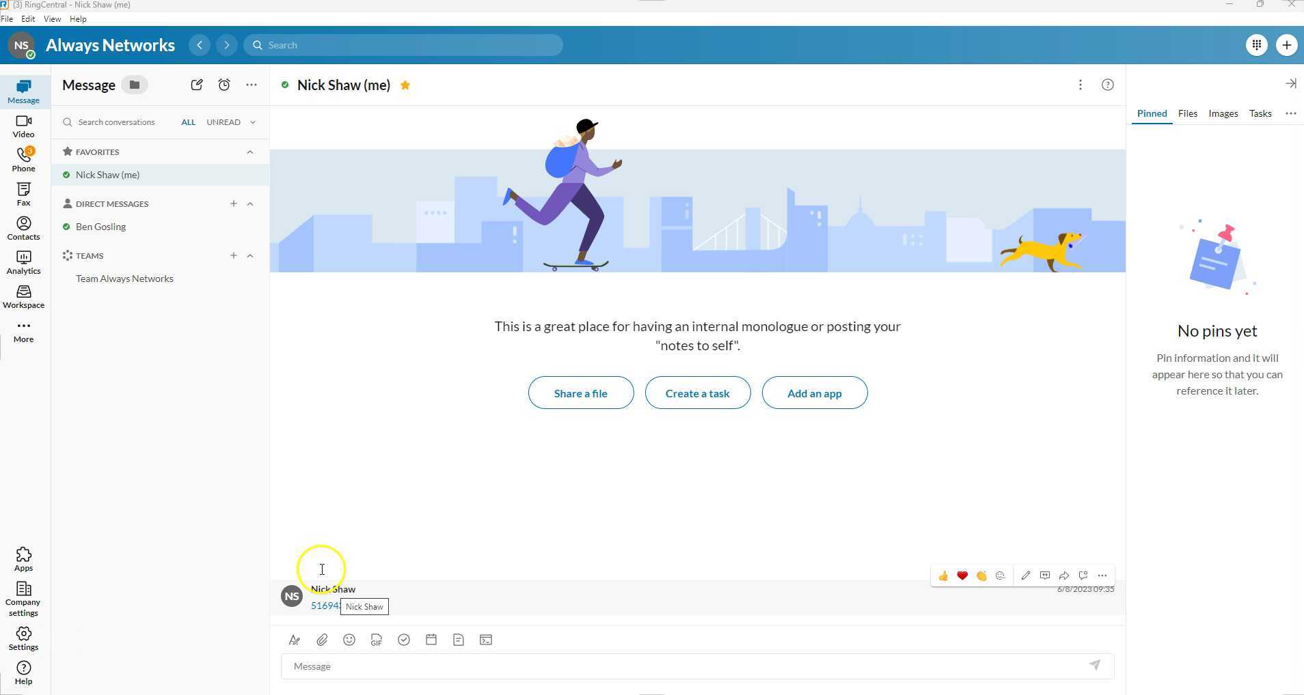Click the Add an app button
The width and height of the screenshot is (1304, 695).
[x=815, y=393]
